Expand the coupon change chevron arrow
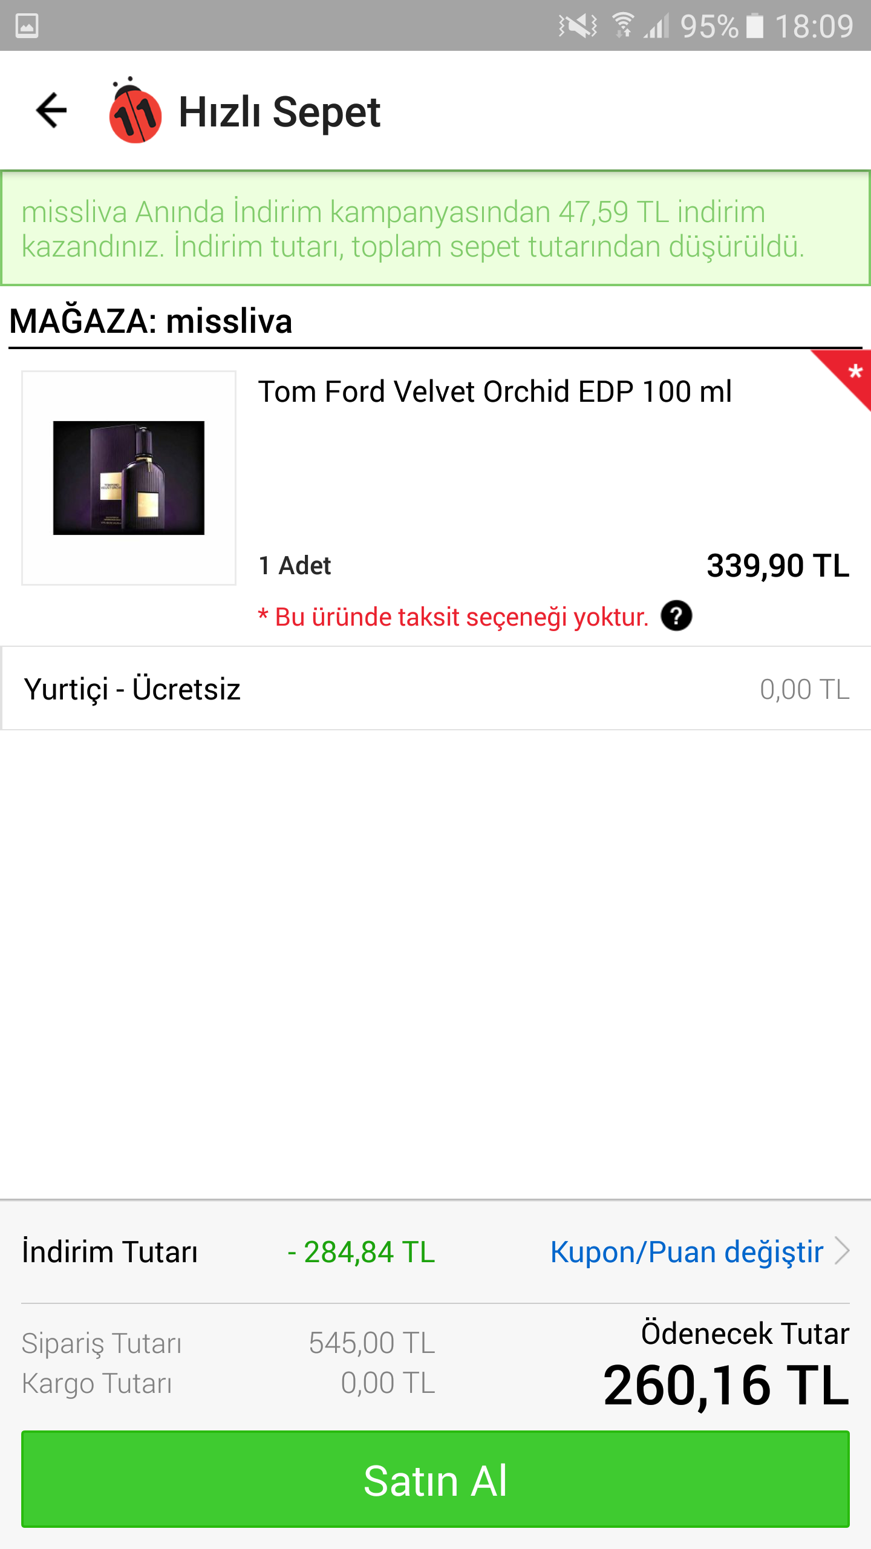Screen dimensions: 871x1549 click(x=842, y=1251)
